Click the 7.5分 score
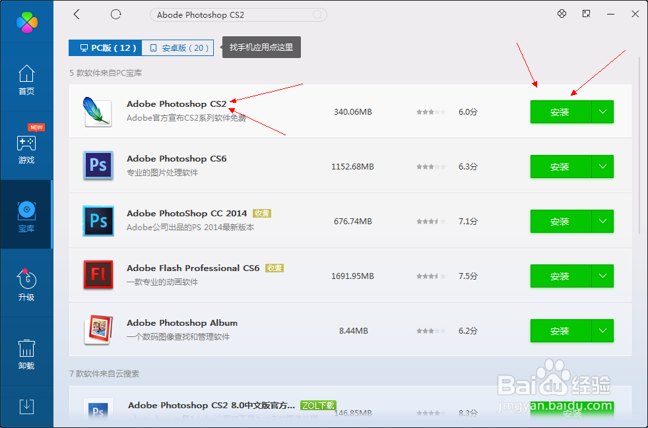 coord(468,276)
